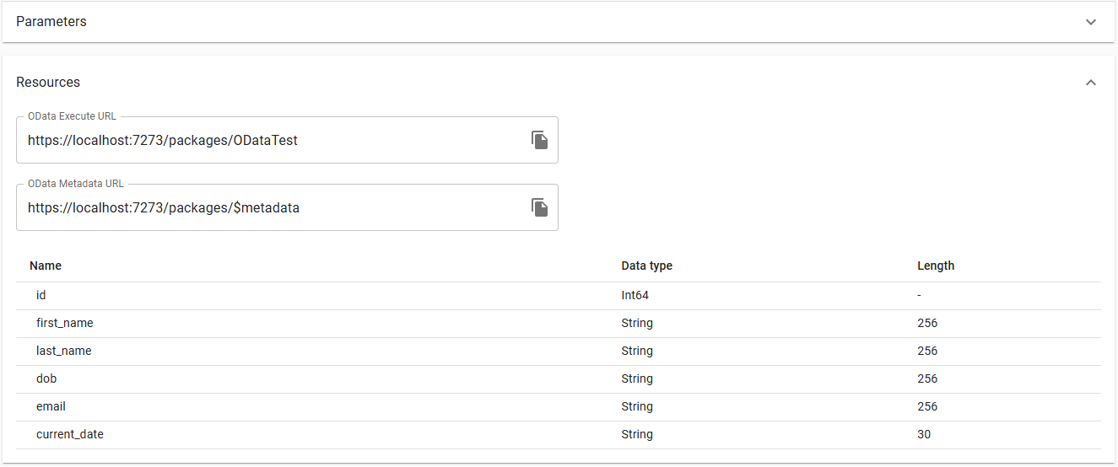Focus the OData Metadata URL field
The width and height of the screenshot is (1118, 467).
[270, 208]
